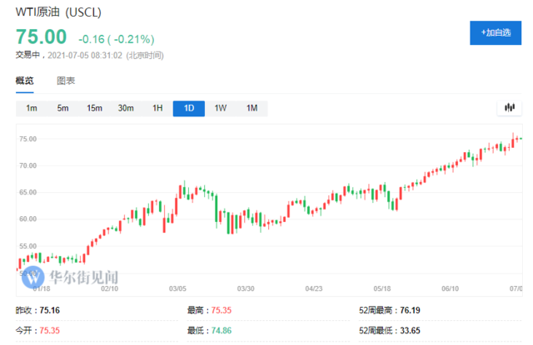The height and width of the screenshot is (345, 533).
Task: Click the 65.00 price axis label
Action: pyautogui.click(x=27, y=192)
